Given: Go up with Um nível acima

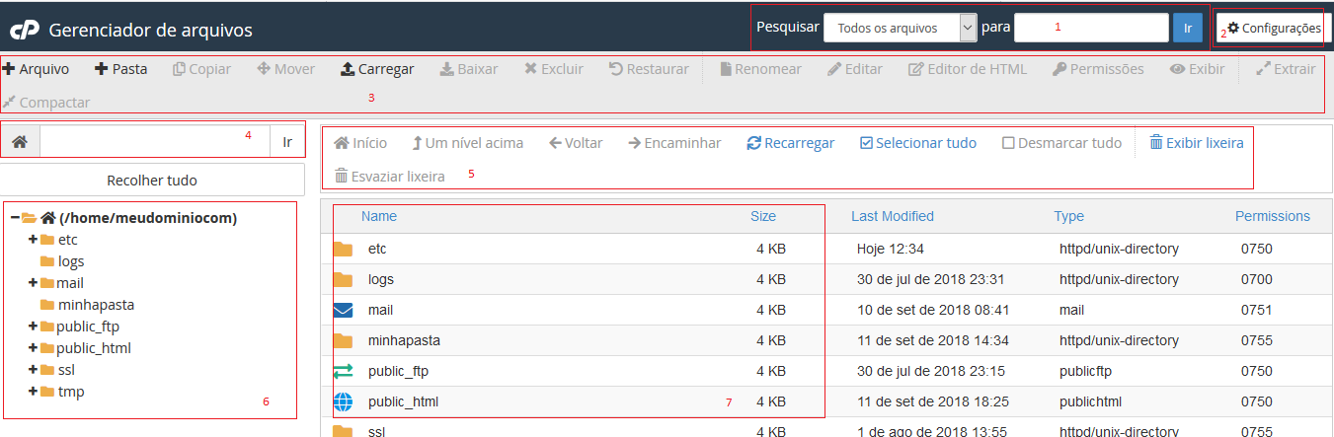Looking at the screenshot, I should [x=467, y=143].
